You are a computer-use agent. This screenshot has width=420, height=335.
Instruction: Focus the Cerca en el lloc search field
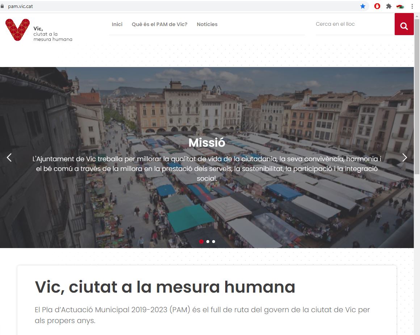click(x=353, y=24)
